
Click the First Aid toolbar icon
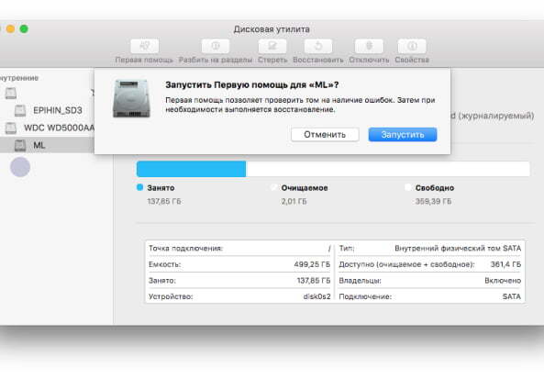tap(145, 46)
